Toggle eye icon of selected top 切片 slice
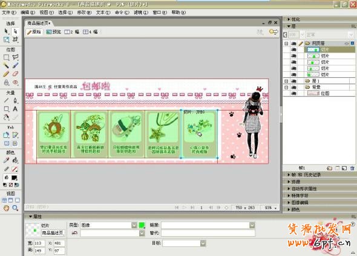The image size is (357, 256). click(x=293, y=50)
